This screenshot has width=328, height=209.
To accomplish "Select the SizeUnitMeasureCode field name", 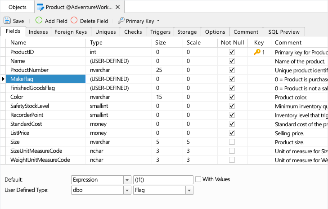I will coord(36,151).
